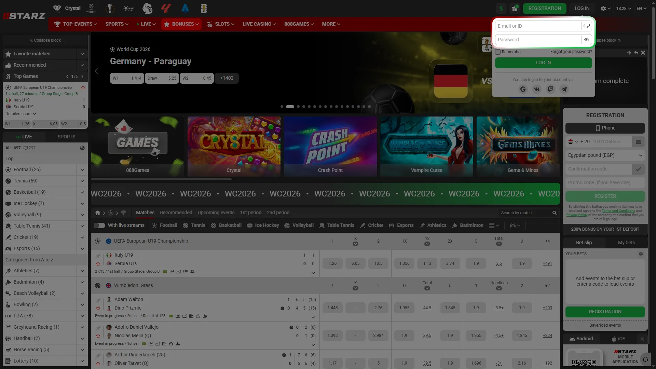The image size is (656, 369).
Task: Filter matches by Badminton icon tab
Action: click(468, 225)
